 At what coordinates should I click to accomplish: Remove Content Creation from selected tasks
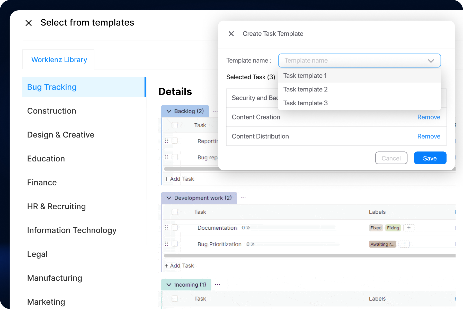tap(429, 117)
